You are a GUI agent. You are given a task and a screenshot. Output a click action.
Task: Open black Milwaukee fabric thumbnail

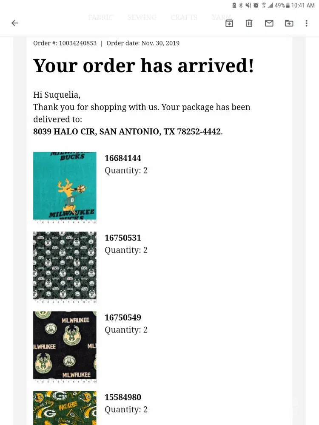(65, 347)
